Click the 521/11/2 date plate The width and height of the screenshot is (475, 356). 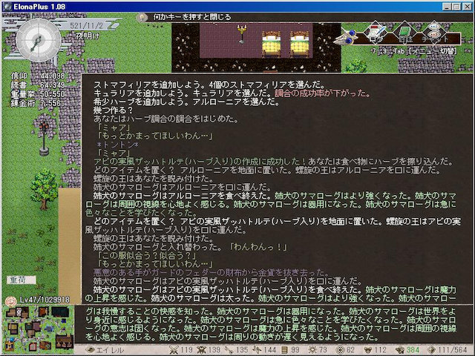click(x=87, y=26)
